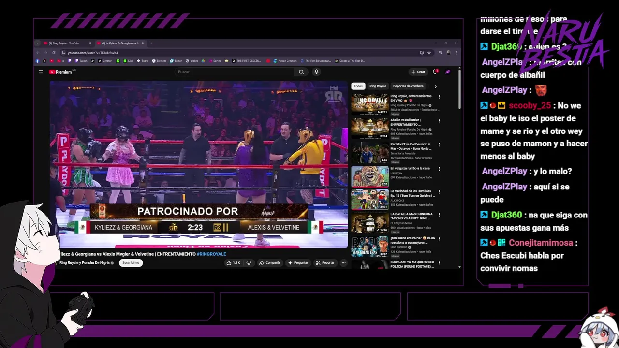Screen dimensions: 619x348
Task: Click the Preguntar button
Action: tap(298, 263)
